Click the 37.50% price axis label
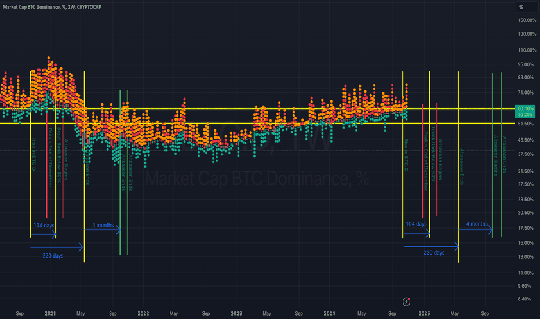540x319 pixels. point(527,154)
